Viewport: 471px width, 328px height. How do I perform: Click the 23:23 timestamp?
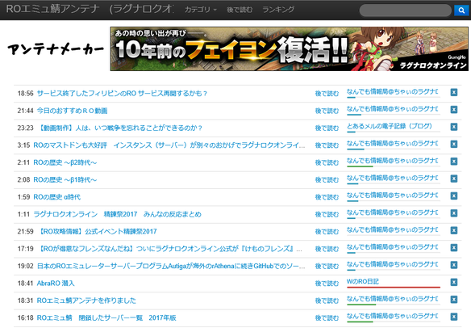pyautogui.click(x=25, y=128)
